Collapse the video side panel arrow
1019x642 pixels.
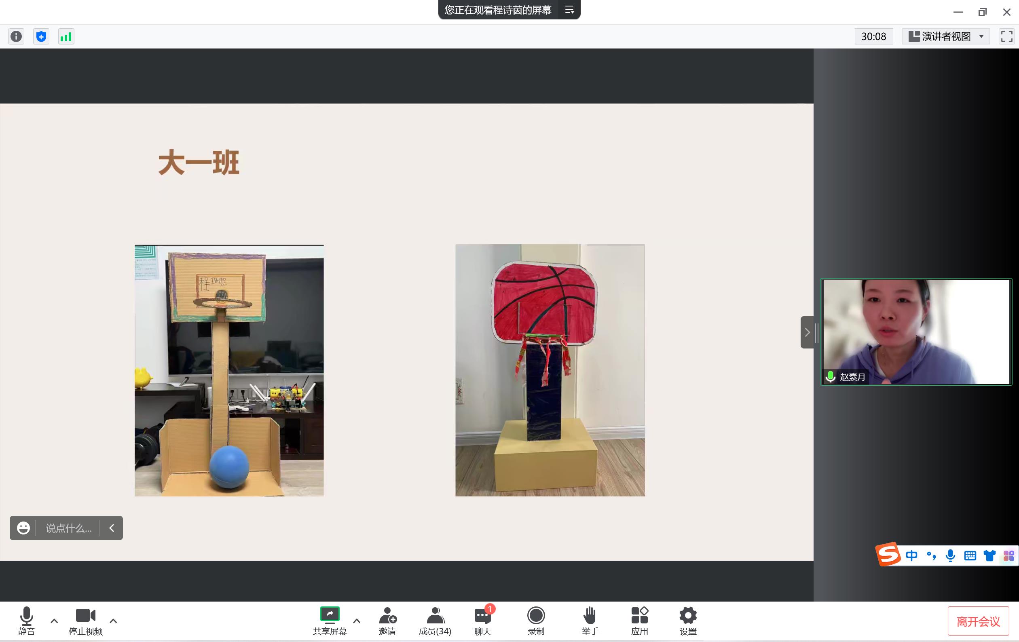(807, 332)
